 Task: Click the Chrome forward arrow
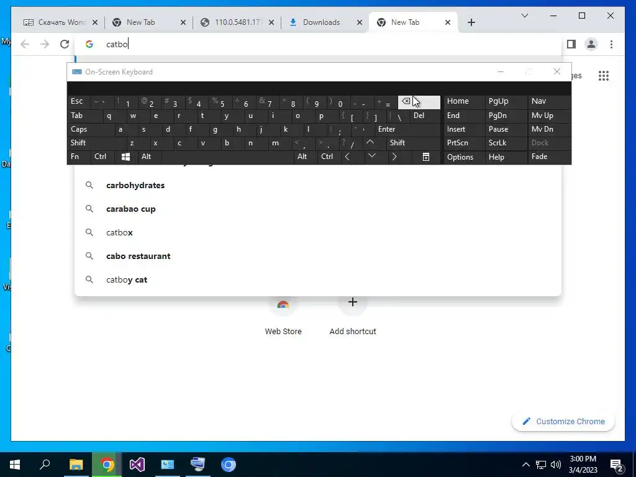coord(45,44)
